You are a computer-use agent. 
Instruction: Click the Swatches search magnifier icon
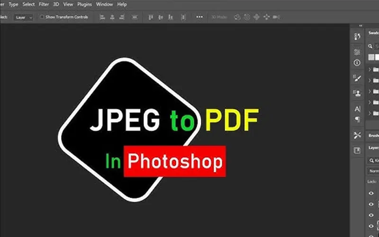(x=370, y=46)
